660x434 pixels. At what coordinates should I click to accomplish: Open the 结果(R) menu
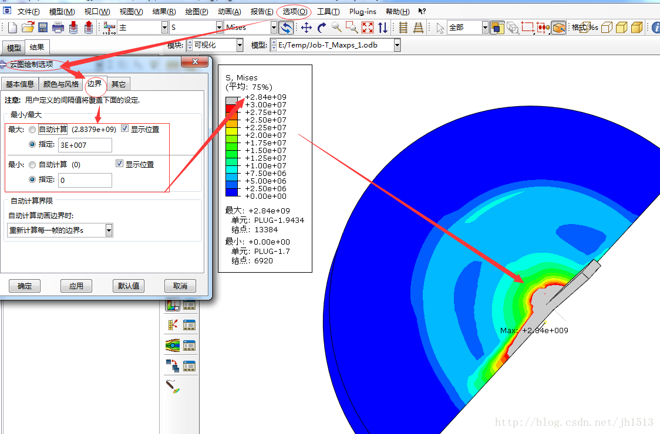164,11
